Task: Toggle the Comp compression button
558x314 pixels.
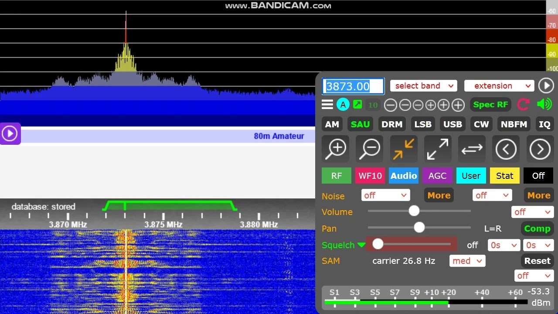Action: 537,229
